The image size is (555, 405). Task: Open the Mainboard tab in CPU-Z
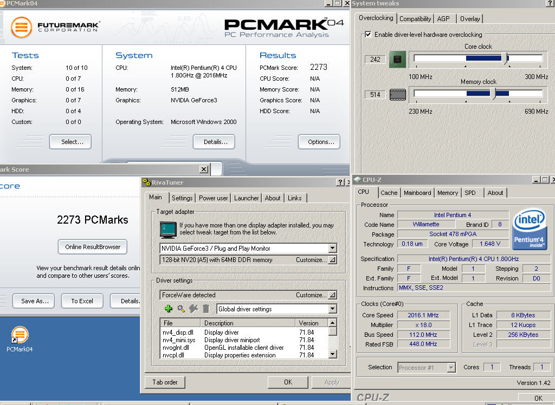[417, 193]
